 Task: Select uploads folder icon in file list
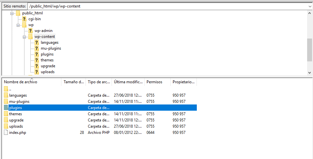pos(6,126)
